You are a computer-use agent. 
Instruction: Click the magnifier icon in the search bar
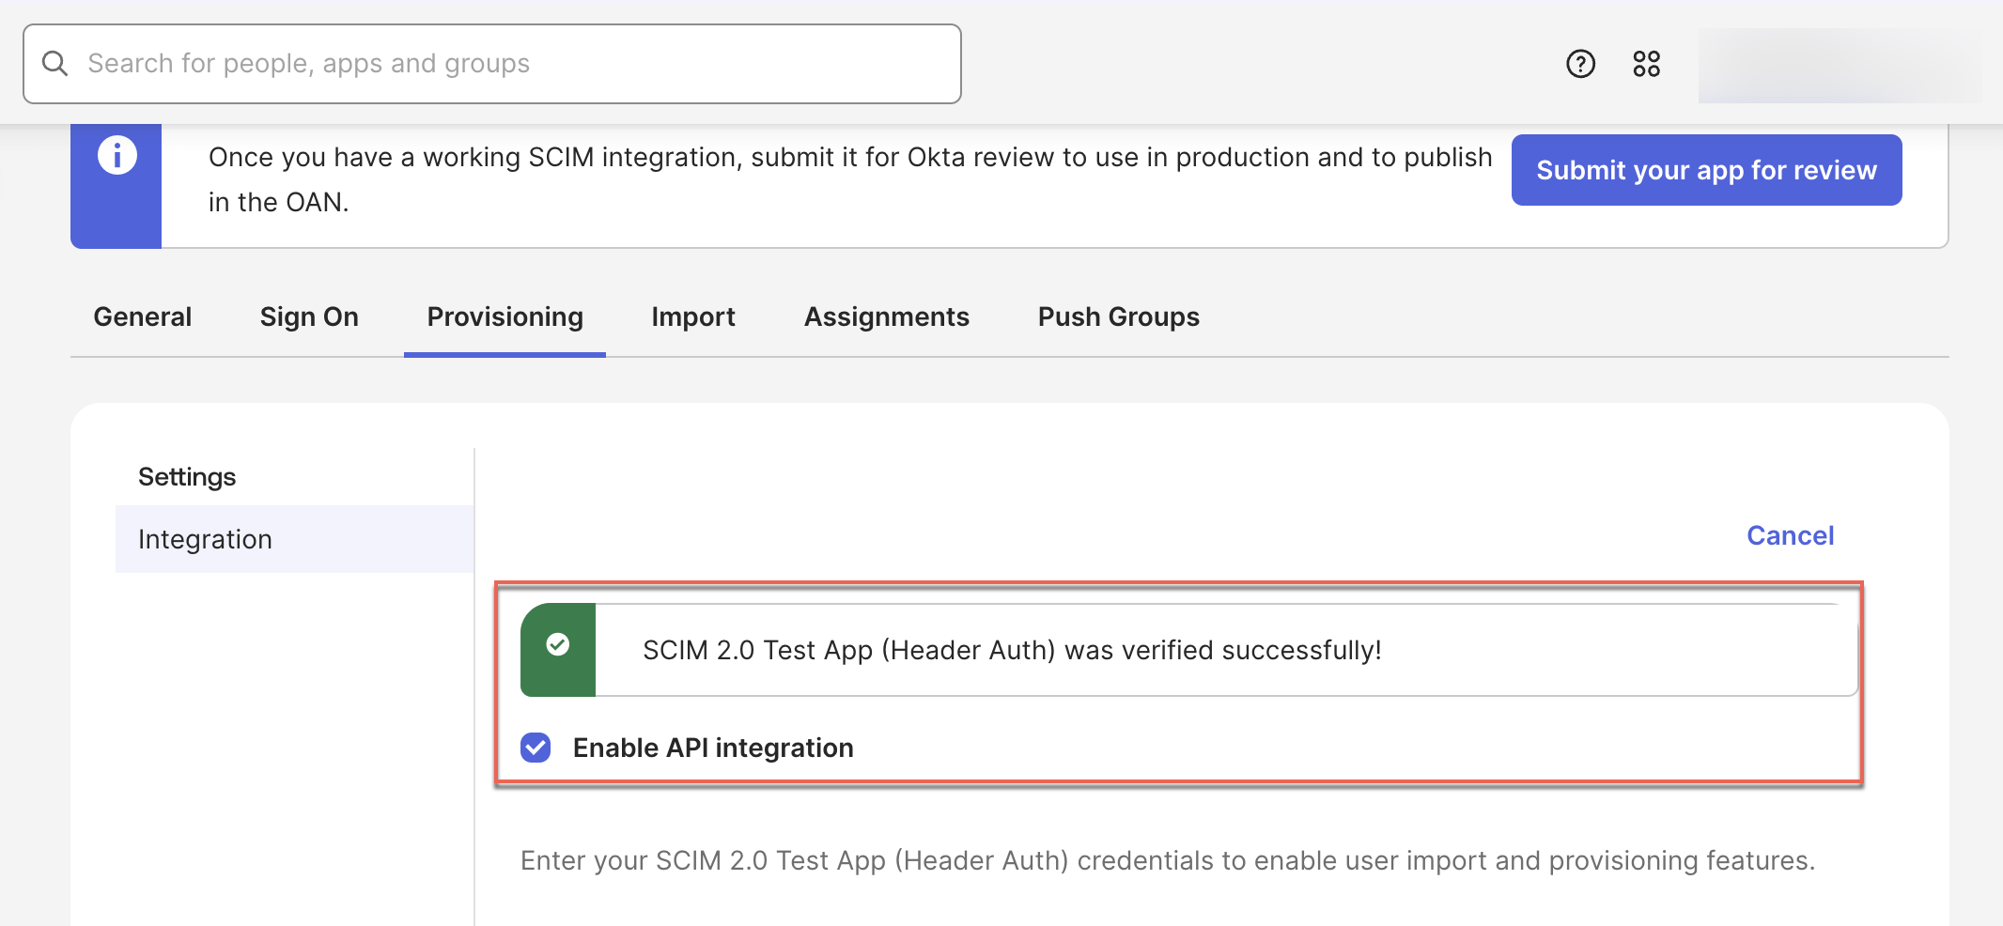(55, 64)
